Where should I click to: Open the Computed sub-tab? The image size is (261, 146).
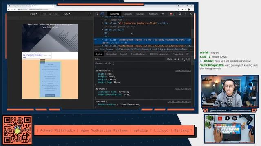(111, 54)
